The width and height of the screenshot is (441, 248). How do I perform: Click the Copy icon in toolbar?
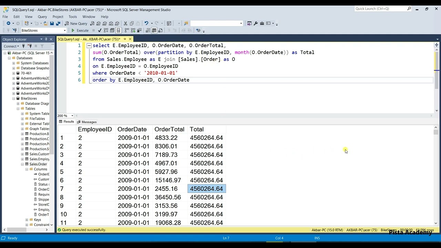coord(132,23)
